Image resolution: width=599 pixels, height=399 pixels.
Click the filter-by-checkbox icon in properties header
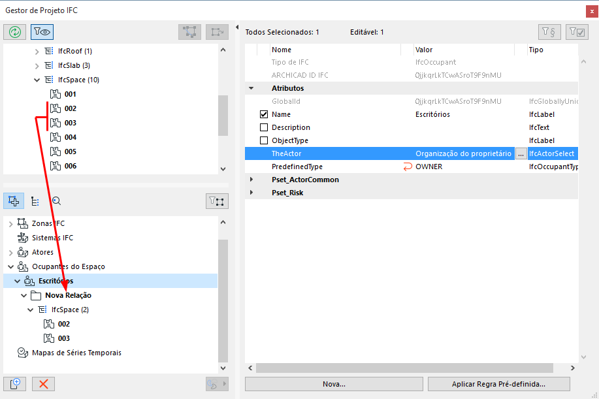(577, 31)
